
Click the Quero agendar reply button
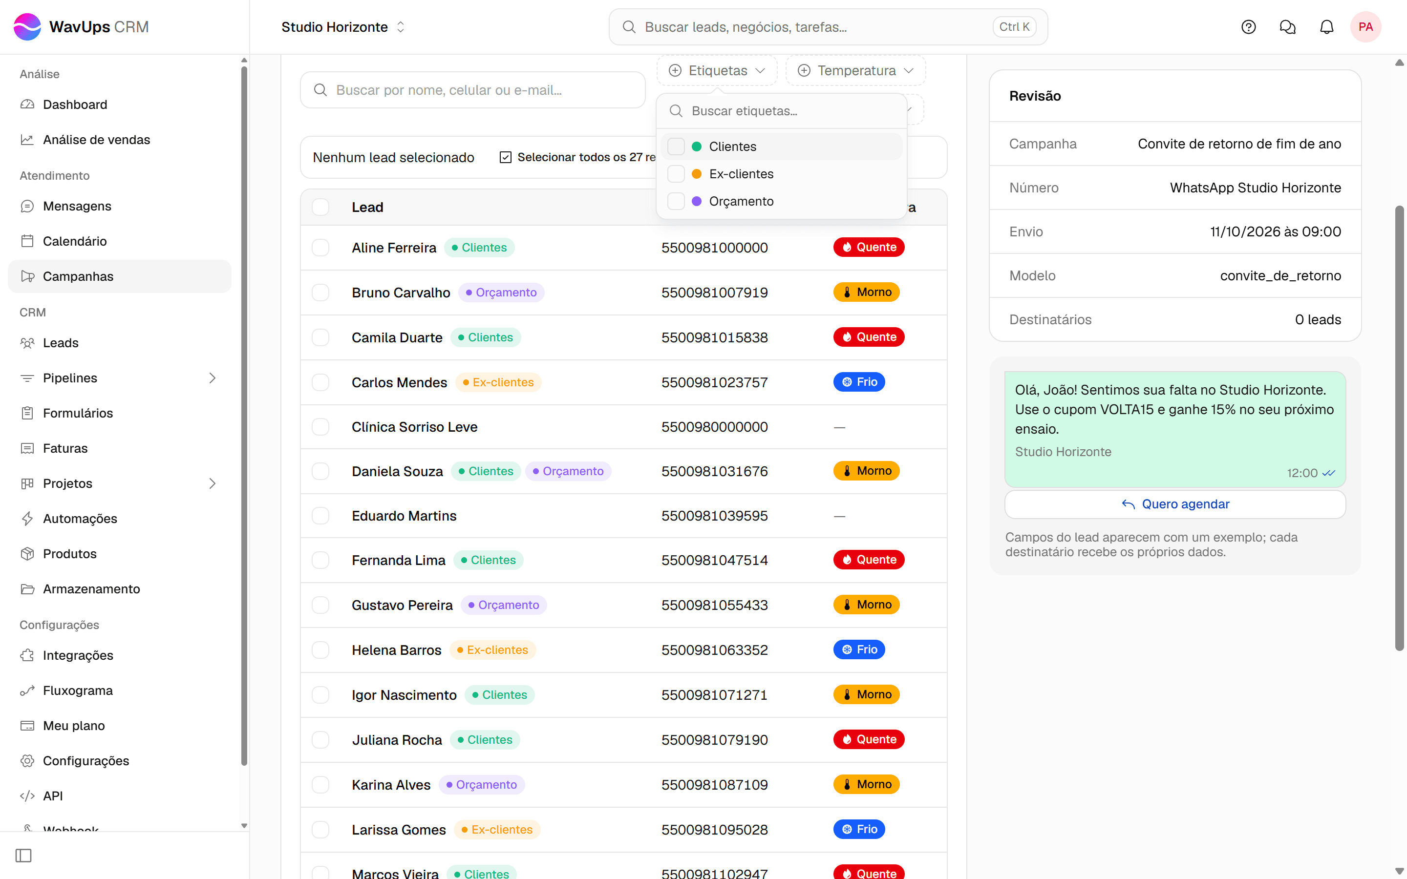[x=1175, y=504]
